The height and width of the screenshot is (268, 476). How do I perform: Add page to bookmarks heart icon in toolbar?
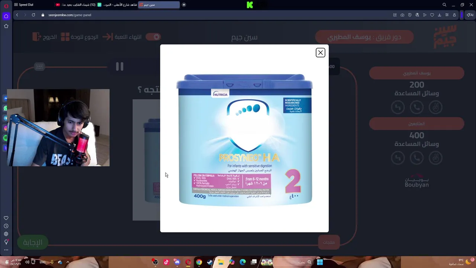[432, 15]
